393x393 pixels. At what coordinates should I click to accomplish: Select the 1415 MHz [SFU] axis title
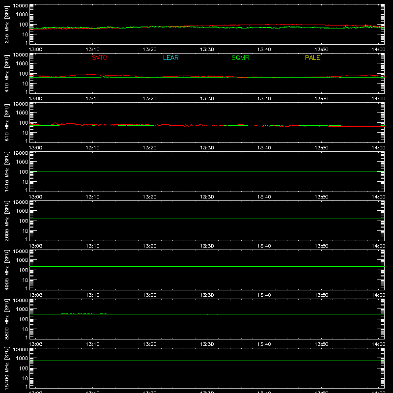coord(7,171)
